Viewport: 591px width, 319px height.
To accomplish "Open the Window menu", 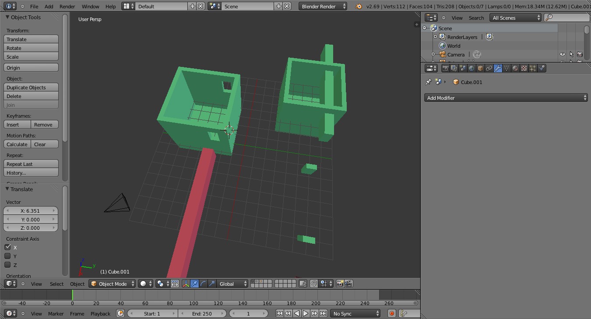I will click(90, 6).
